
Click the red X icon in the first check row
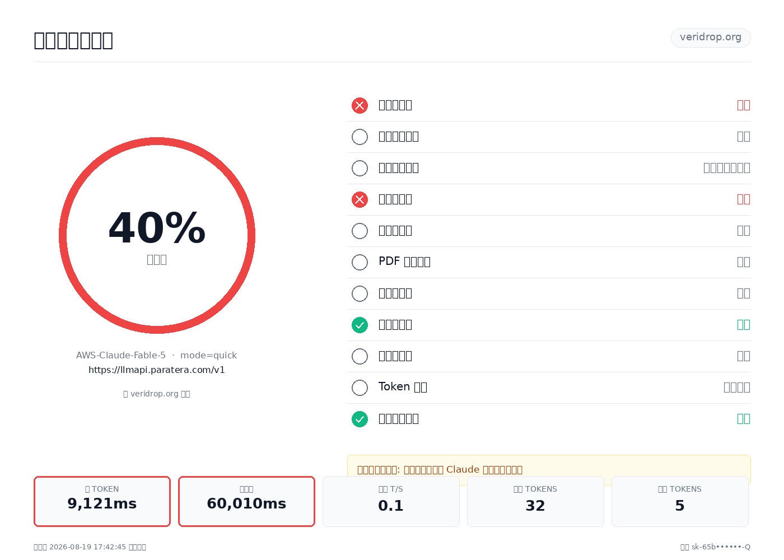coord(360,105)
